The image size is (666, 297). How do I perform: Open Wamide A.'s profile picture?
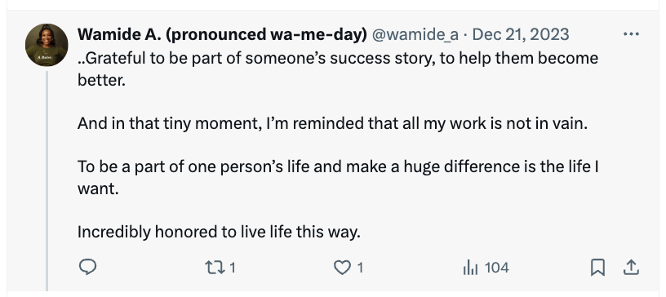[47, 45]
